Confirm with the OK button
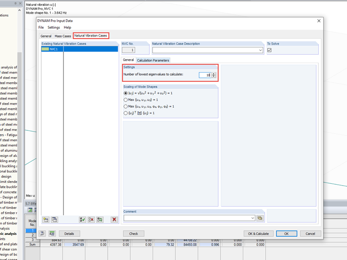 (287, 234)
